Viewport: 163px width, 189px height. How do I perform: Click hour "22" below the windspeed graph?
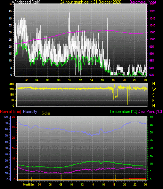click(135, 80)
